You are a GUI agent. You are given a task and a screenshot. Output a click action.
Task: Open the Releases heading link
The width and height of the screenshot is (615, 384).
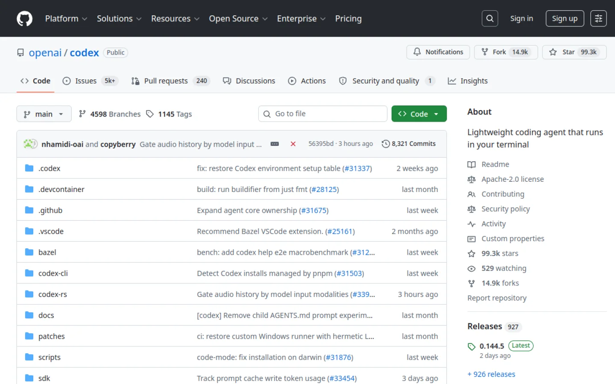click(485, 326)
